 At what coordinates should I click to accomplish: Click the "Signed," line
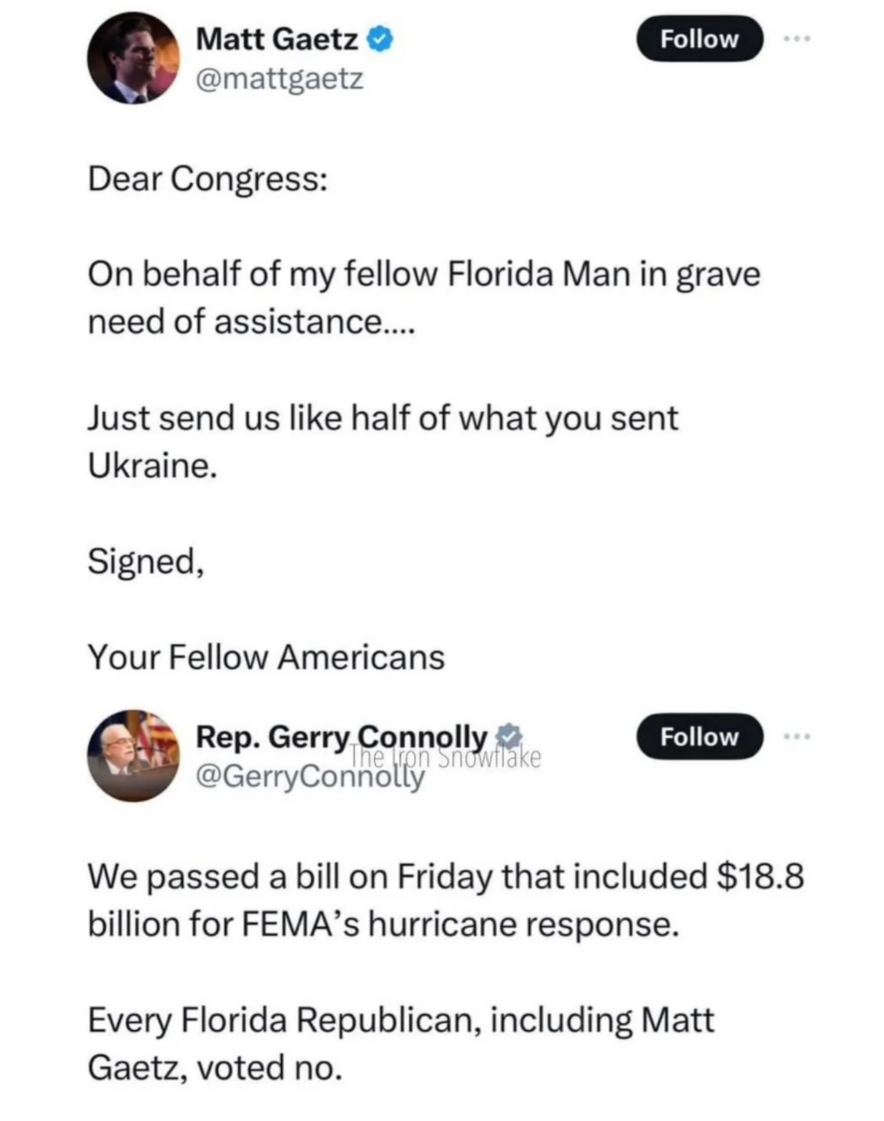click(145, 561)
